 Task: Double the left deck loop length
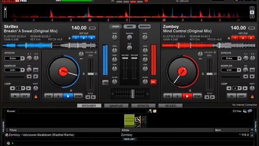click(x=28, y=88)
